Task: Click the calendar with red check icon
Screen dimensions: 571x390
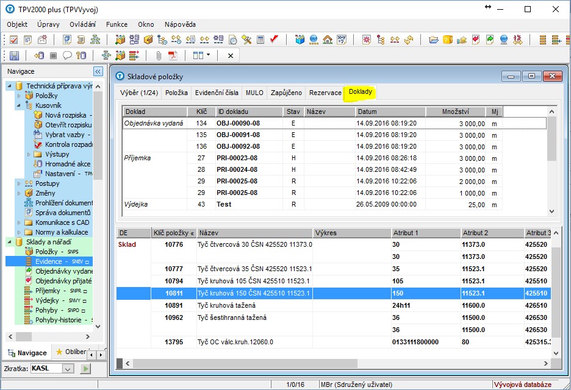Action: (x=13, y=40)
